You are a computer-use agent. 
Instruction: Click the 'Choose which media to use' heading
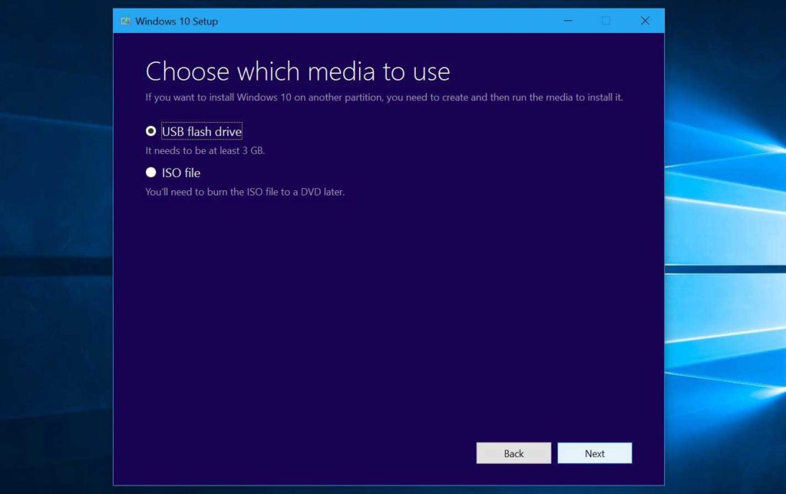298,71
